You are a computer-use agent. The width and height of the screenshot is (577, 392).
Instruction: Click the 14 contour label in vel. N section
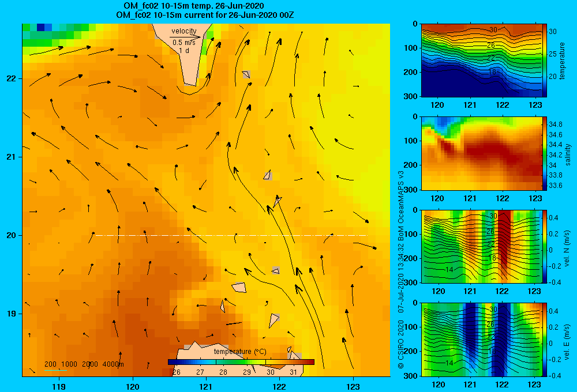pos(449,270)
